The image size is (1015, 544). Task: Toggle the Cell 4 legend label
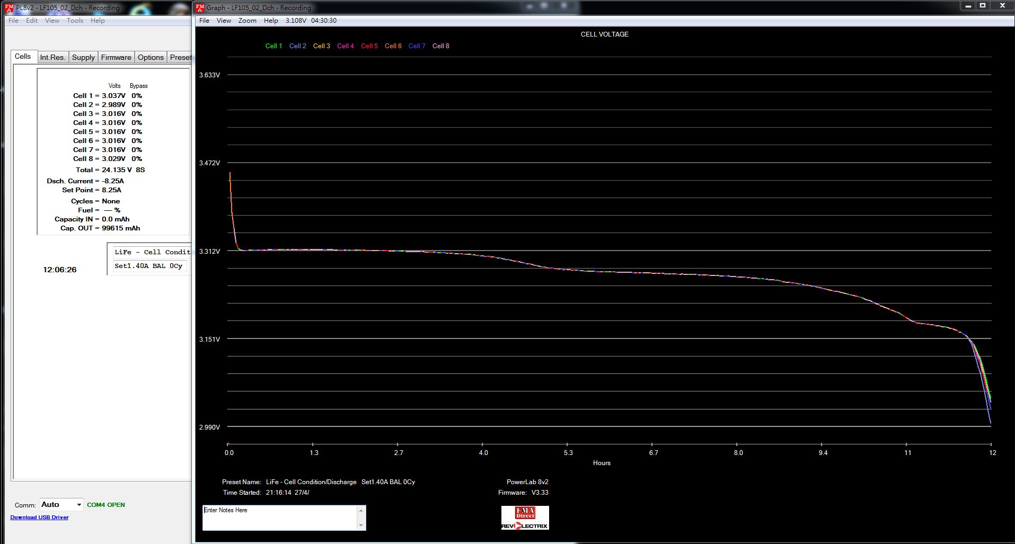click(x=345, y=46)
